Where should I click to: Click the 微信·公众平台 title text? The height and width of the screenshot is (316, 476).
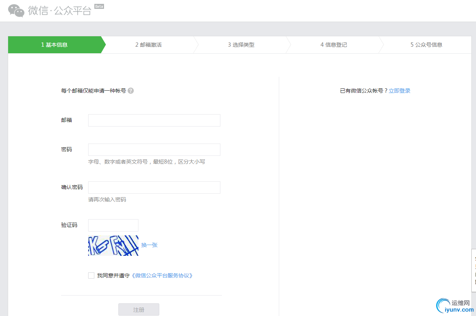coord(60,11)
